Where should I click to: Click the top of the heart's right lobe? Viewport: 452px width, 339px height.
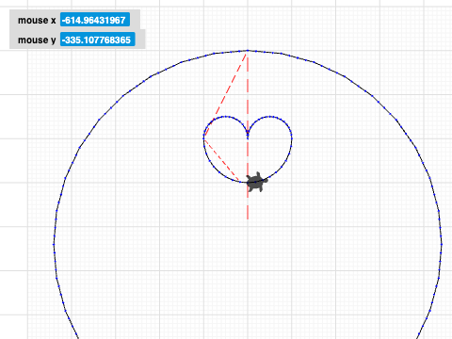click(270, 117)
